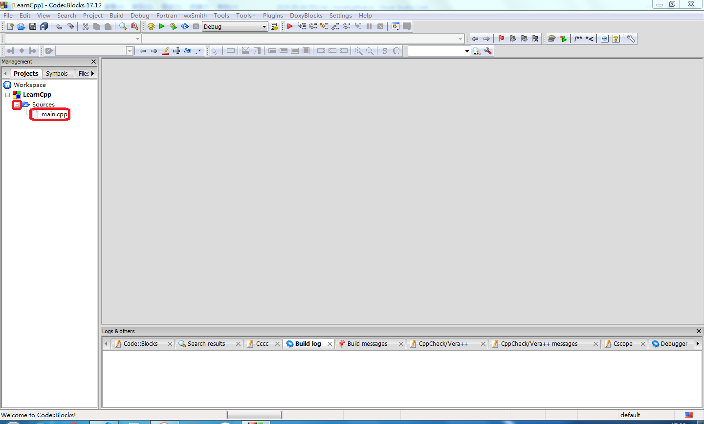This screenshot has width=704, height=424.
Task: Click the pause debugger icon
Action: (369, 26)
